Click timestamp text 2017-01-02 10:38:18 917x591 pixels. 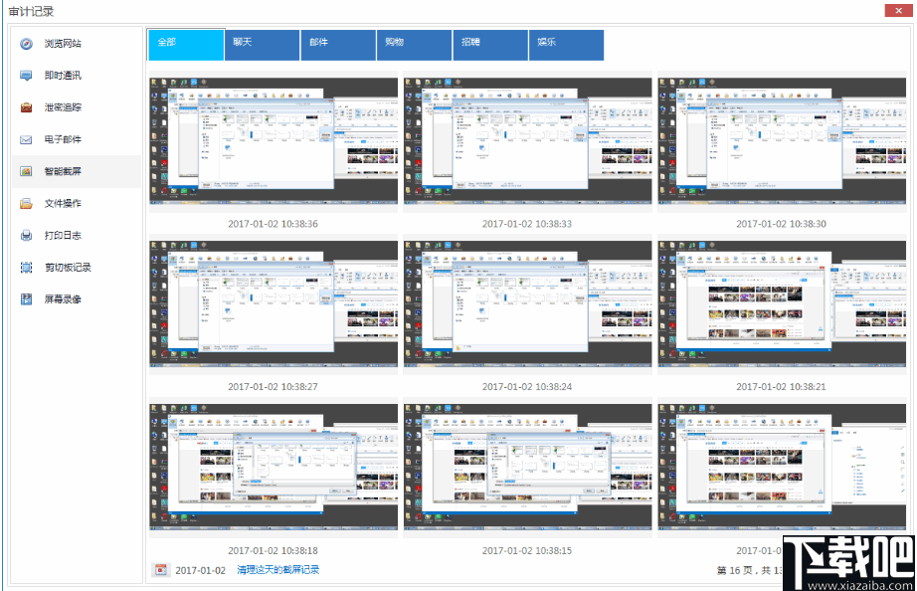[274, 550]
